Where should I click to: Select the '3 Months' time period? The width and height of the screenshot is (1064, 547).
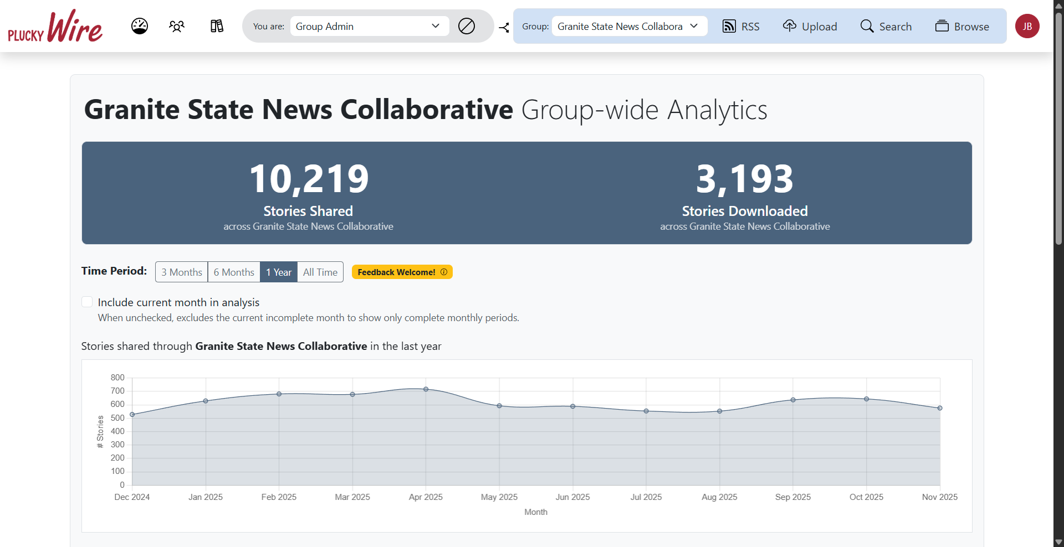[181, 272]
